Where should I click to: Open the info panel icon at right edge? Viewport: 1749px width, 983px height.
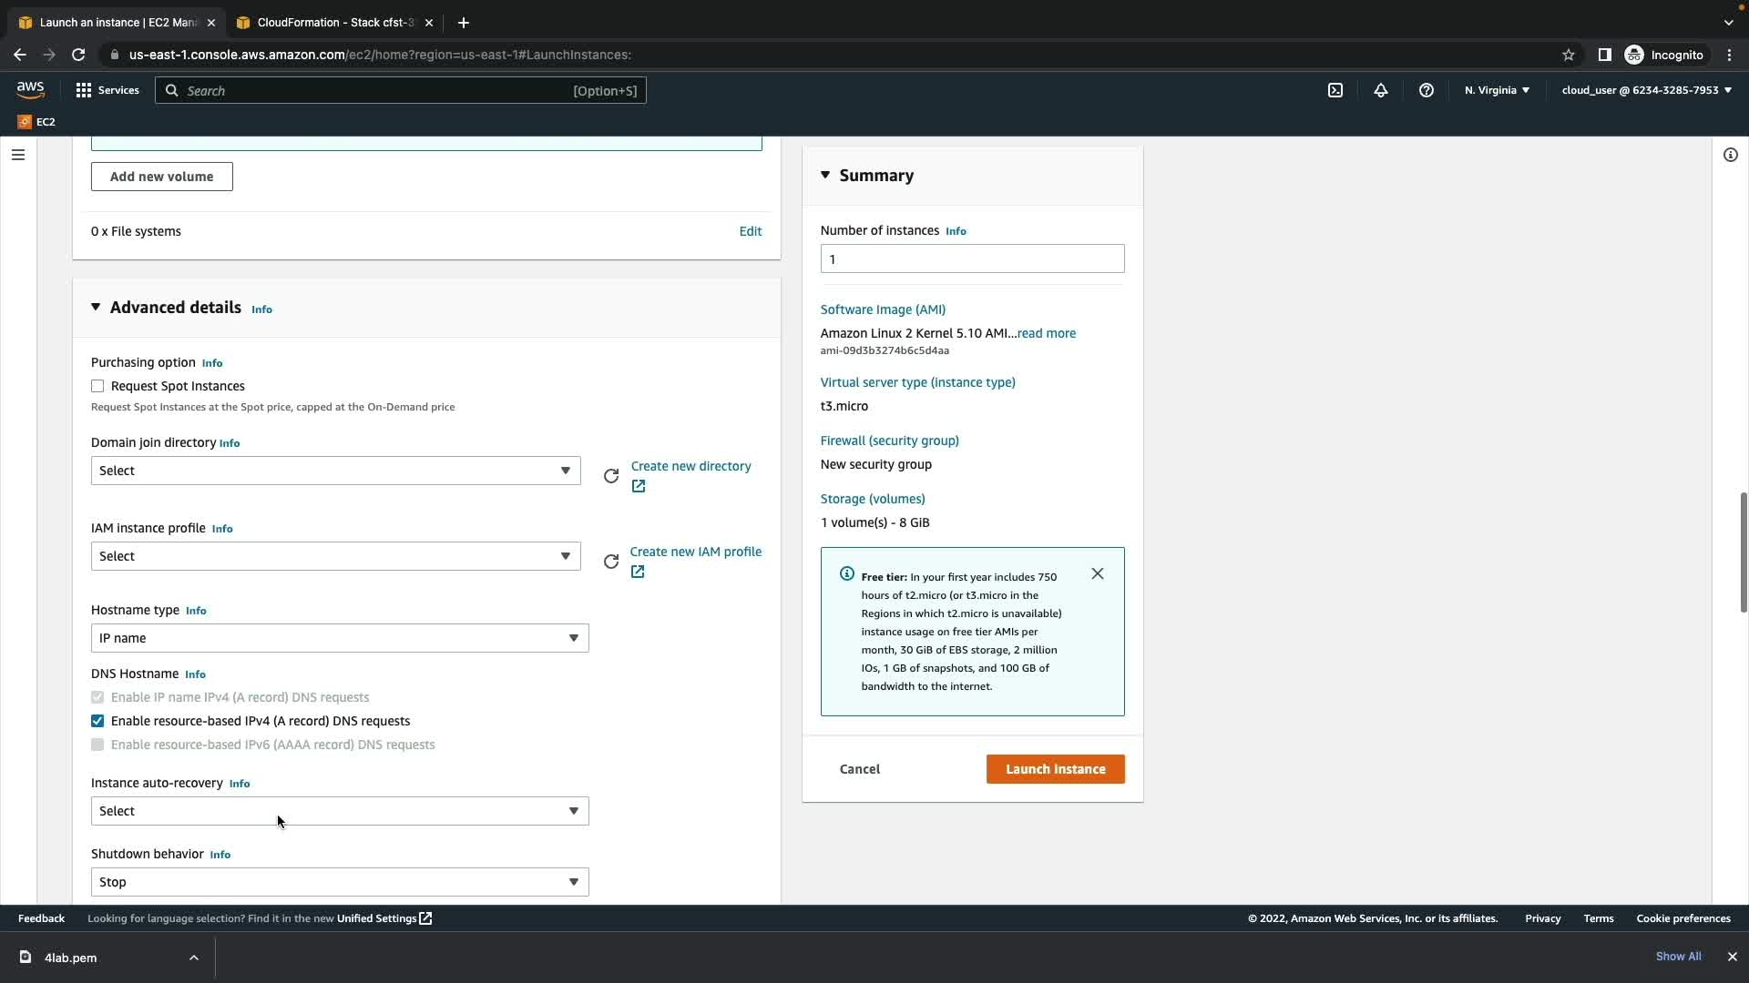pyautogui.click(x=1730, y=155)
